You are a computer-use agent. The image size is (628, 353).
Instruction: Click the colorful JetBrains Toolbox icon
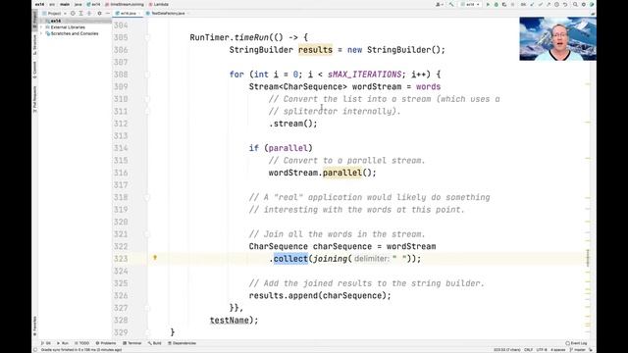[x=592, y=4]
